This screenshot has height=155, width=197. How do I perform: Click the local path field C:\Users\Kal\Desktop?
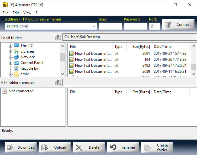[130, 37]
